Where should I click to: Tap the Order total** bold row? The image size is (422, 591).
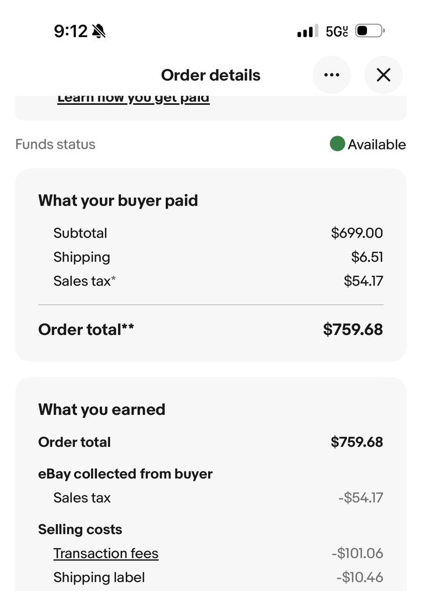pyautogui.click(x=86, y=330)
